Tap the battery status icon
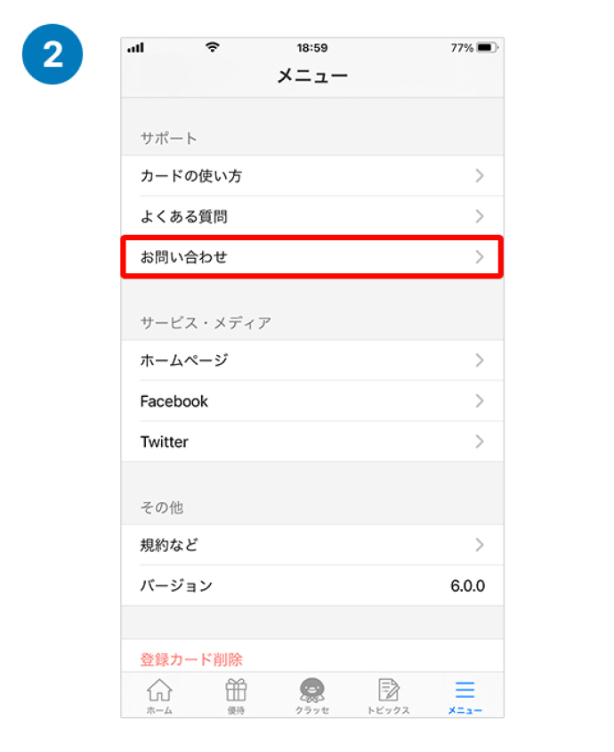 click(x=486, y=47)
